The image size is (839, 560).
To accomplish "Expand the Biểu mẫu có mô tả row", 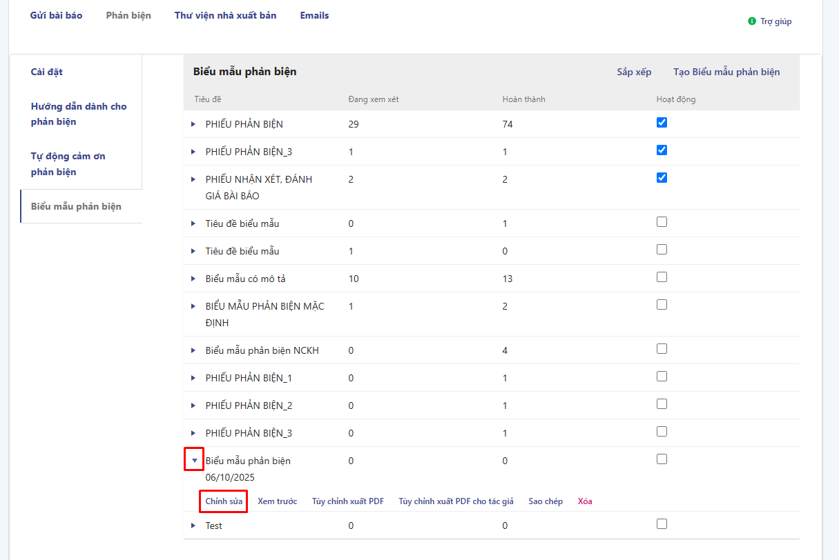I will pos(193,279).
